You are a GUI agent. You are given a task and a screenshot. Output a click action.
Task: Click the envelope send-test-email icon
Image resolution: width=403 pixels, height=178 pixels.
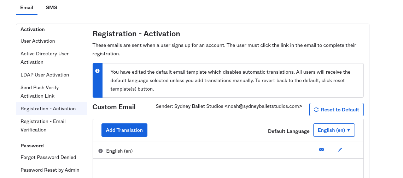coord(321,150)
